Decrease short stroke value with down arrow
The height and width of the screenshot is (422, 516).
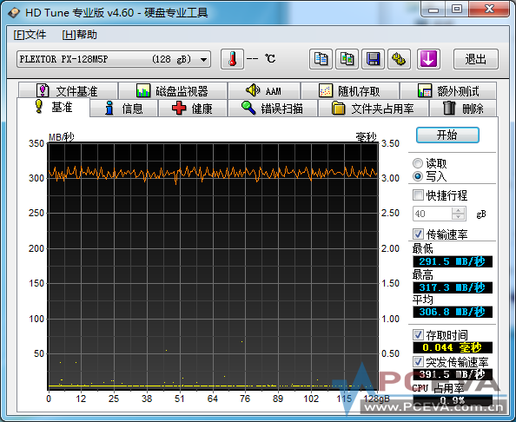(458, 217)
